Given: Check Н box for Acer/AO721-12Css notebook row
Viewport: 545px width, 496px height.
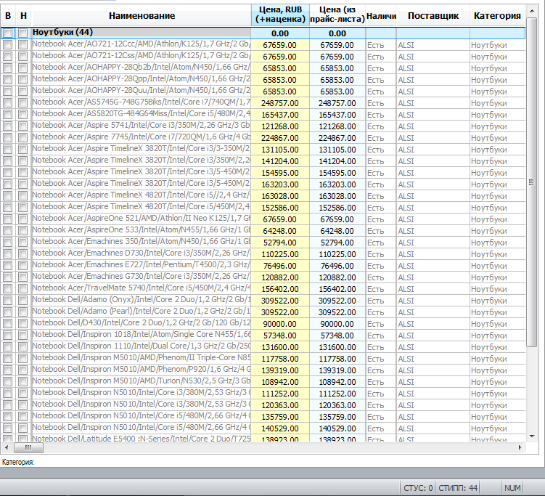Looking at the screenshot, I should 23,57.
